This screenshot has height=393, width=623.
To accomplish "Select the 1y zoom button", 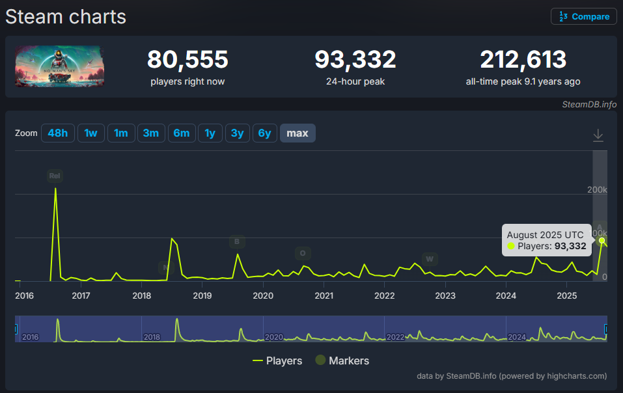I will [x=210, y=133].
